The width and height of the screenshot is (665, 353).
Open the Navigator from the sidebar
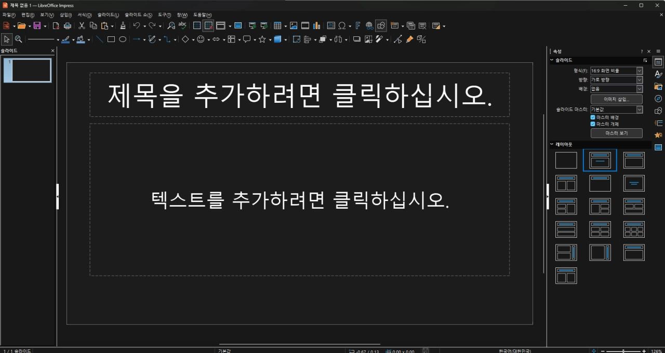coord(658,98)
